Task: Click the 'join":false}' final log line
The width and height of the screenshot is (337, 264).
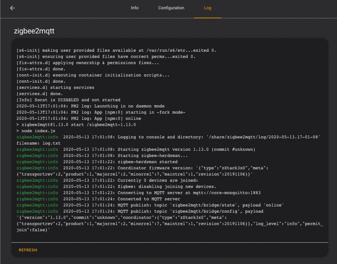Action: click(33, 230)
